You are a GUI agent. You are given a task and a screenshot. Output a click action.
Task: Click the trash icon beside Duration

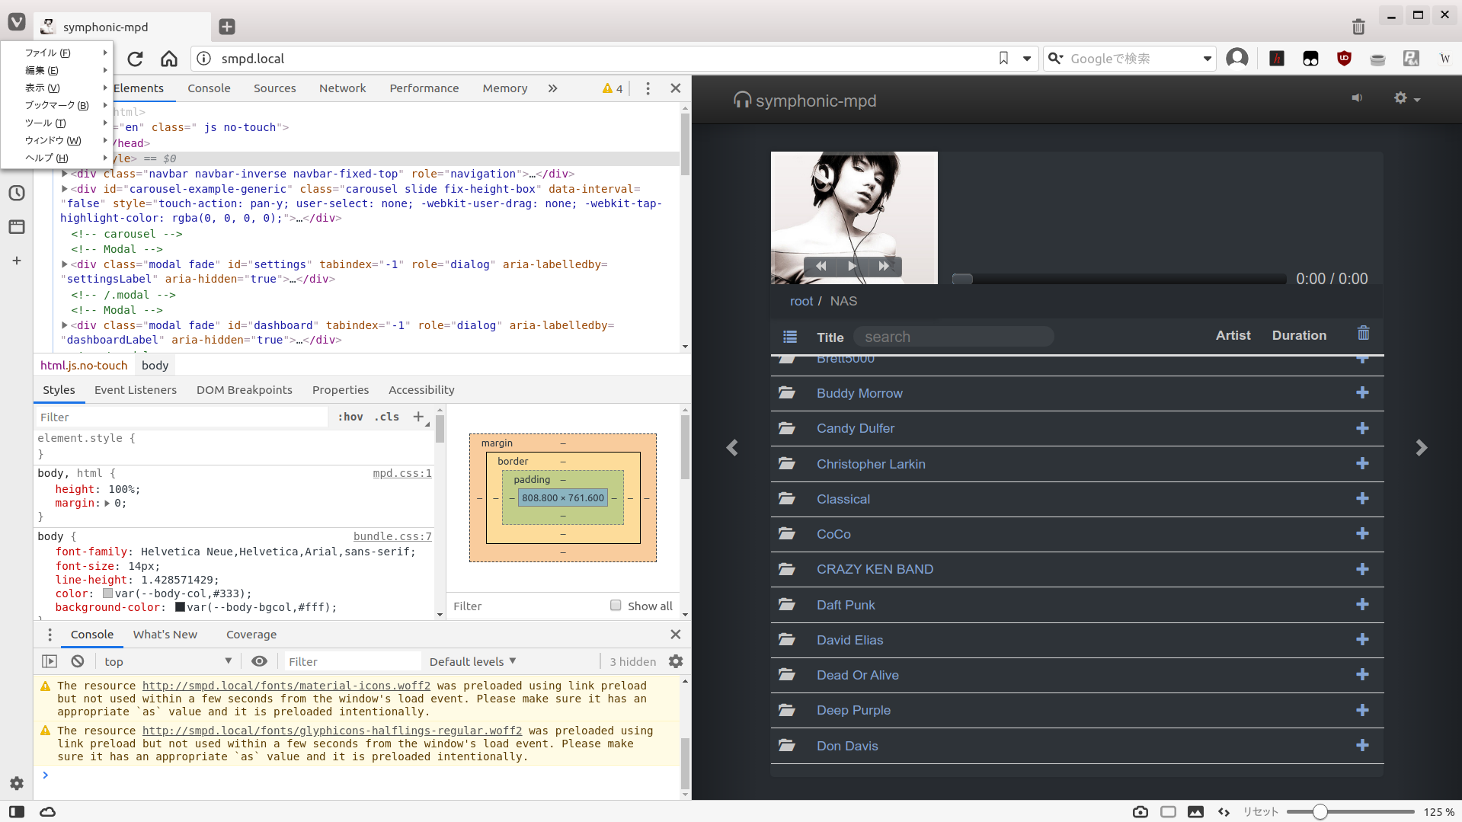(1364, 334)
